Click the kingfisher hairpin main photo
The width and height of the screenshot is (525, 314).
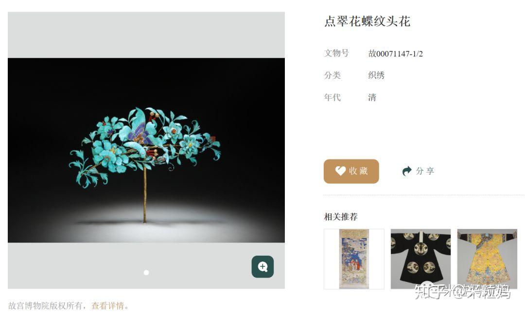146,150
